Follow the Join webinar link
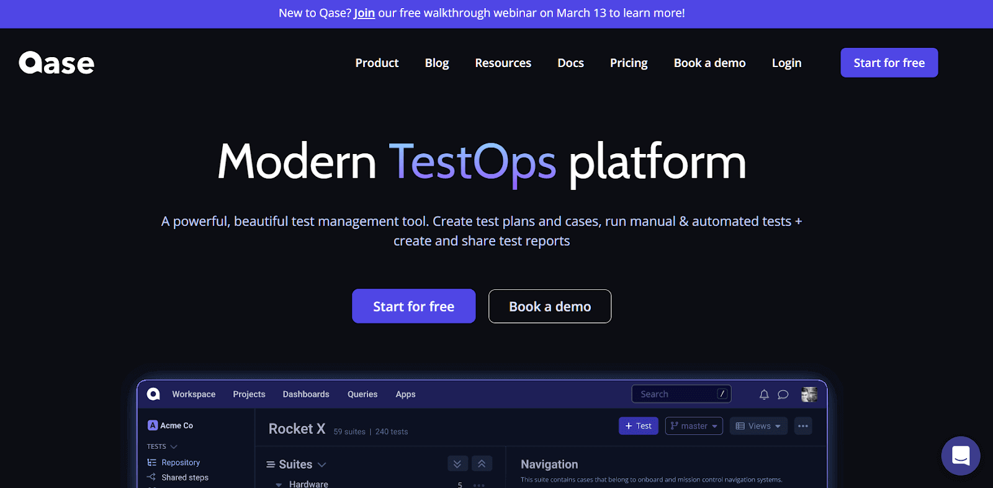The height and width of the screenshot is (488, 993). point(364,13)
